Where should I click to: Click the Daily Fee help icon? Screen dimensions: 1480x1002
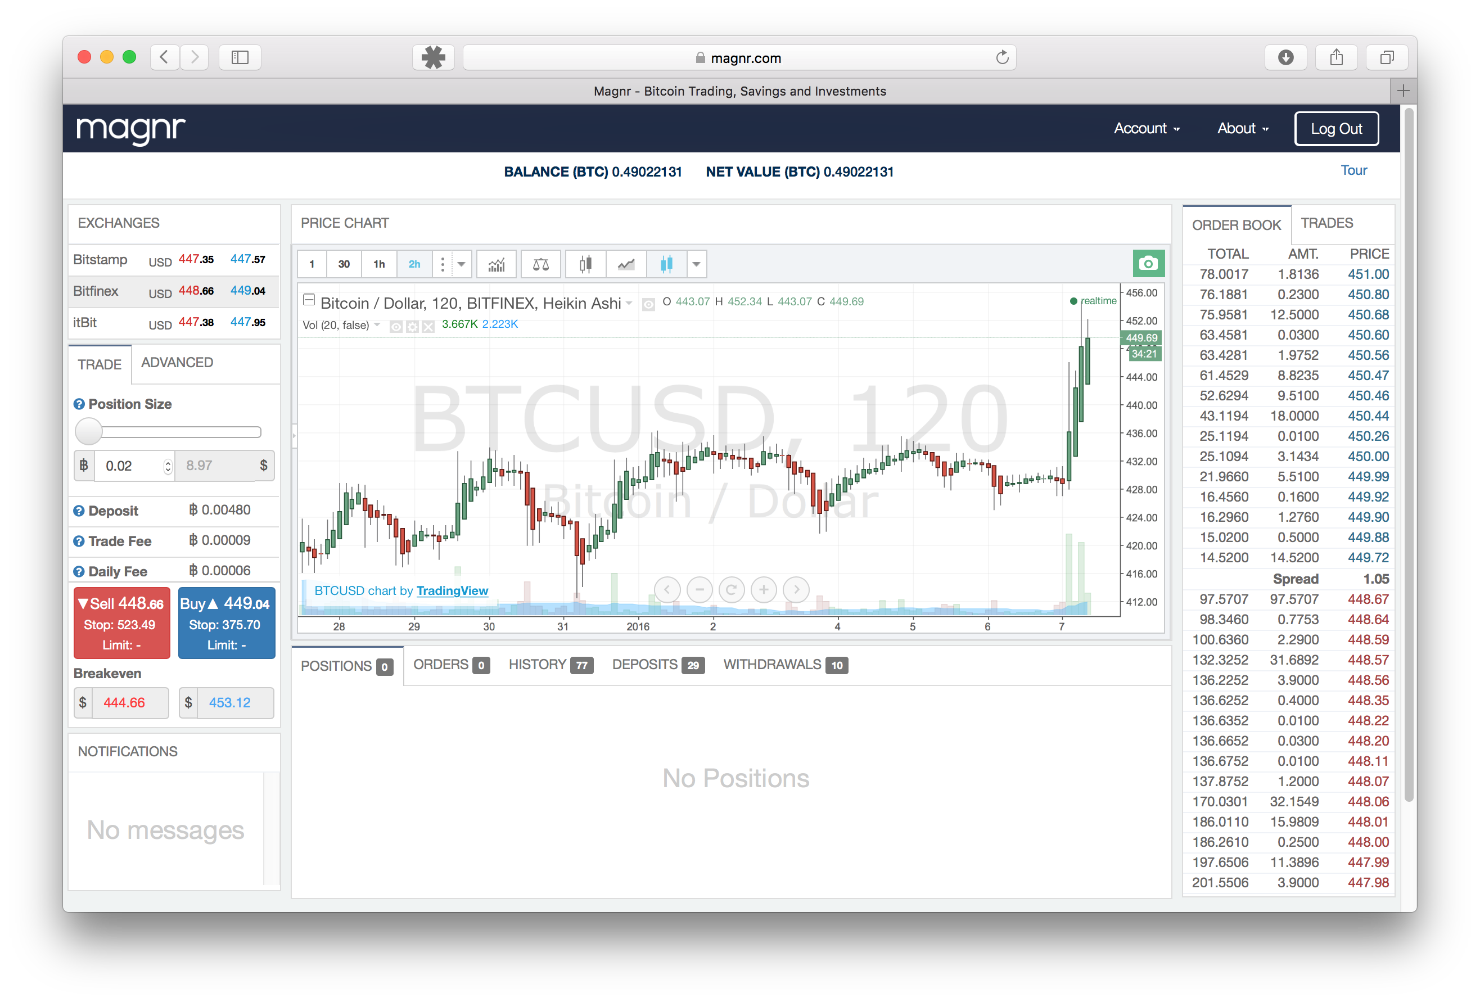point(79,571)
